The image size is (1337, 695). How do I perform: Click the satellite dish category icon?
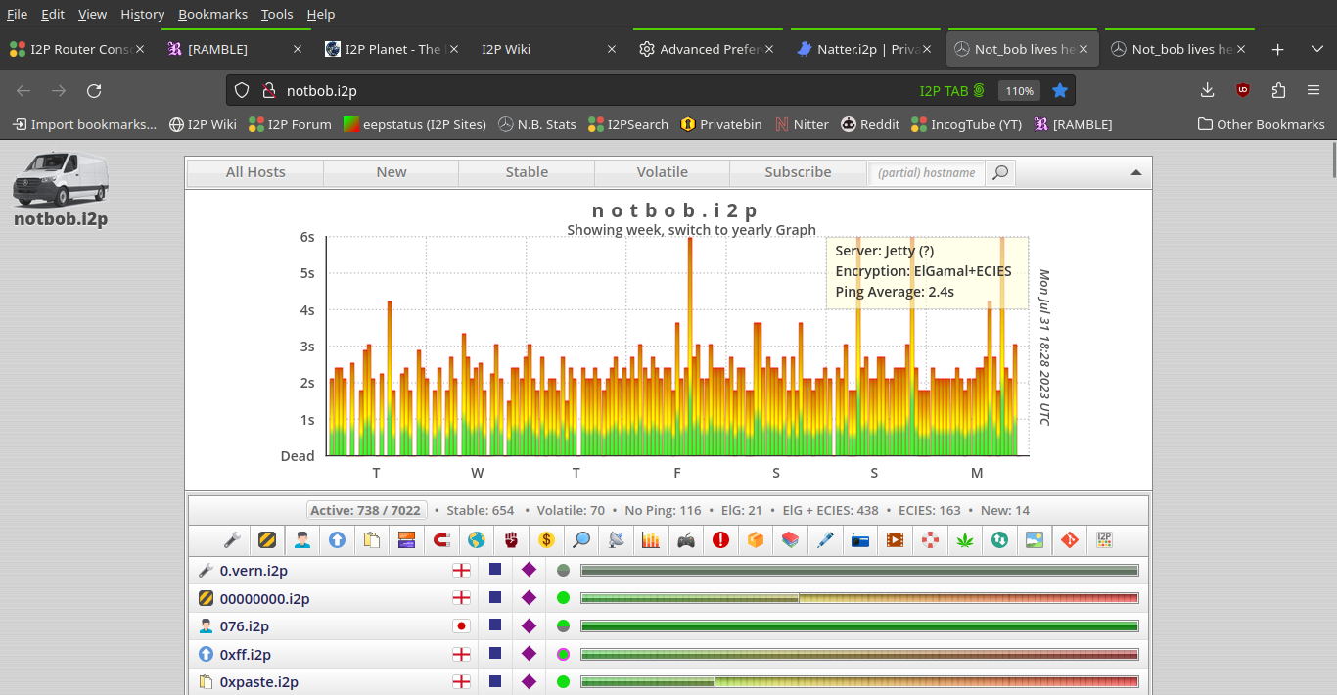click(x=617, y=539)
